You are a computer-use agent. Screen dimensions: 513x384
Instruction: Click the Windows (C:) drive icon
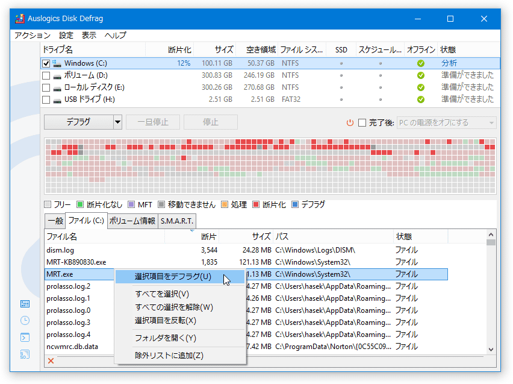click(57, 63)
